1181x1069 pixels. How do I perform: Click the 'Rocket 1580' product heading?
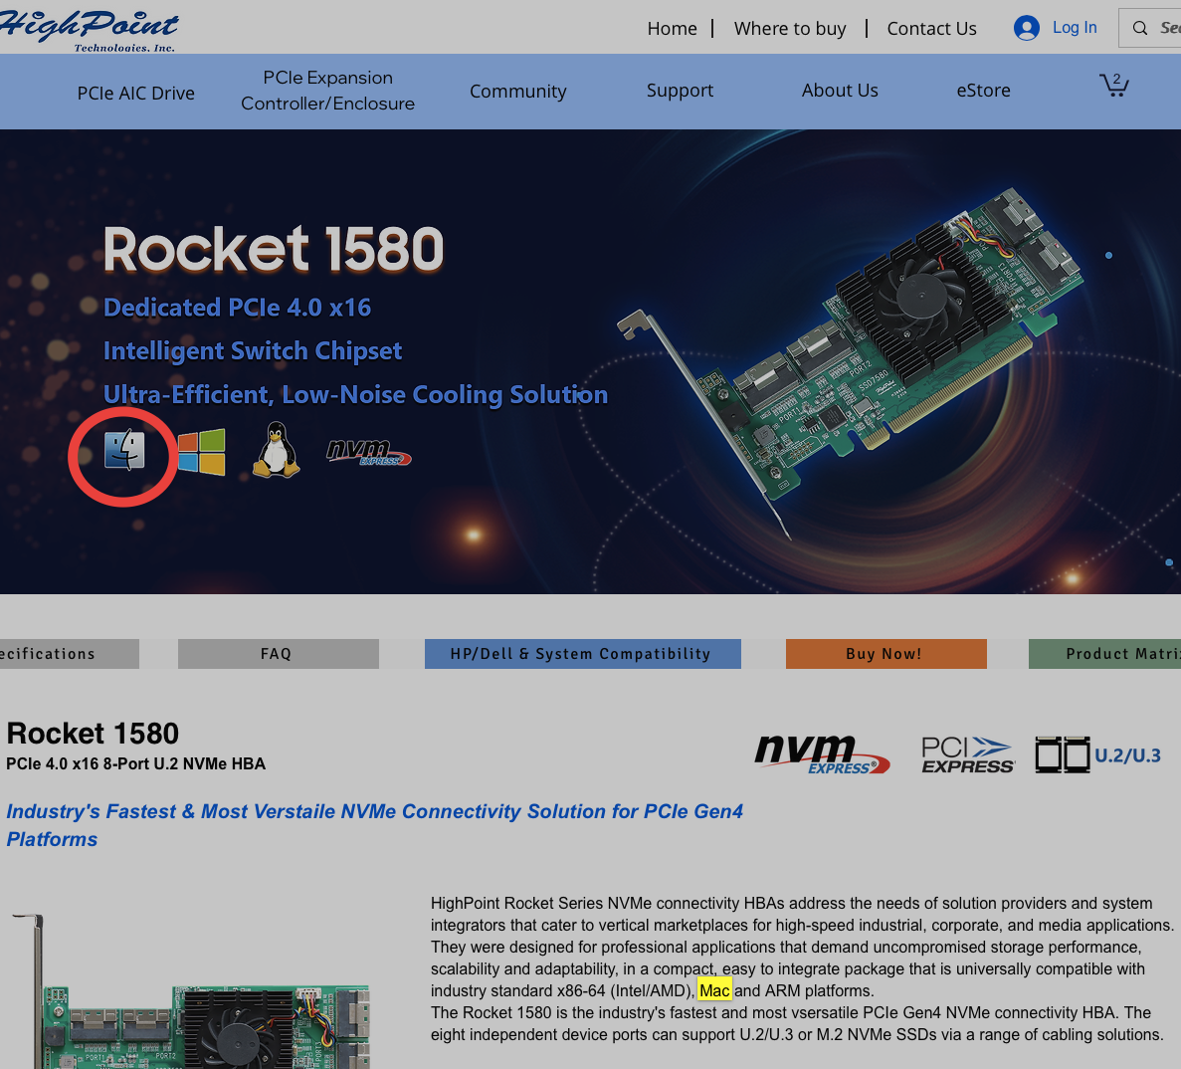93,734
